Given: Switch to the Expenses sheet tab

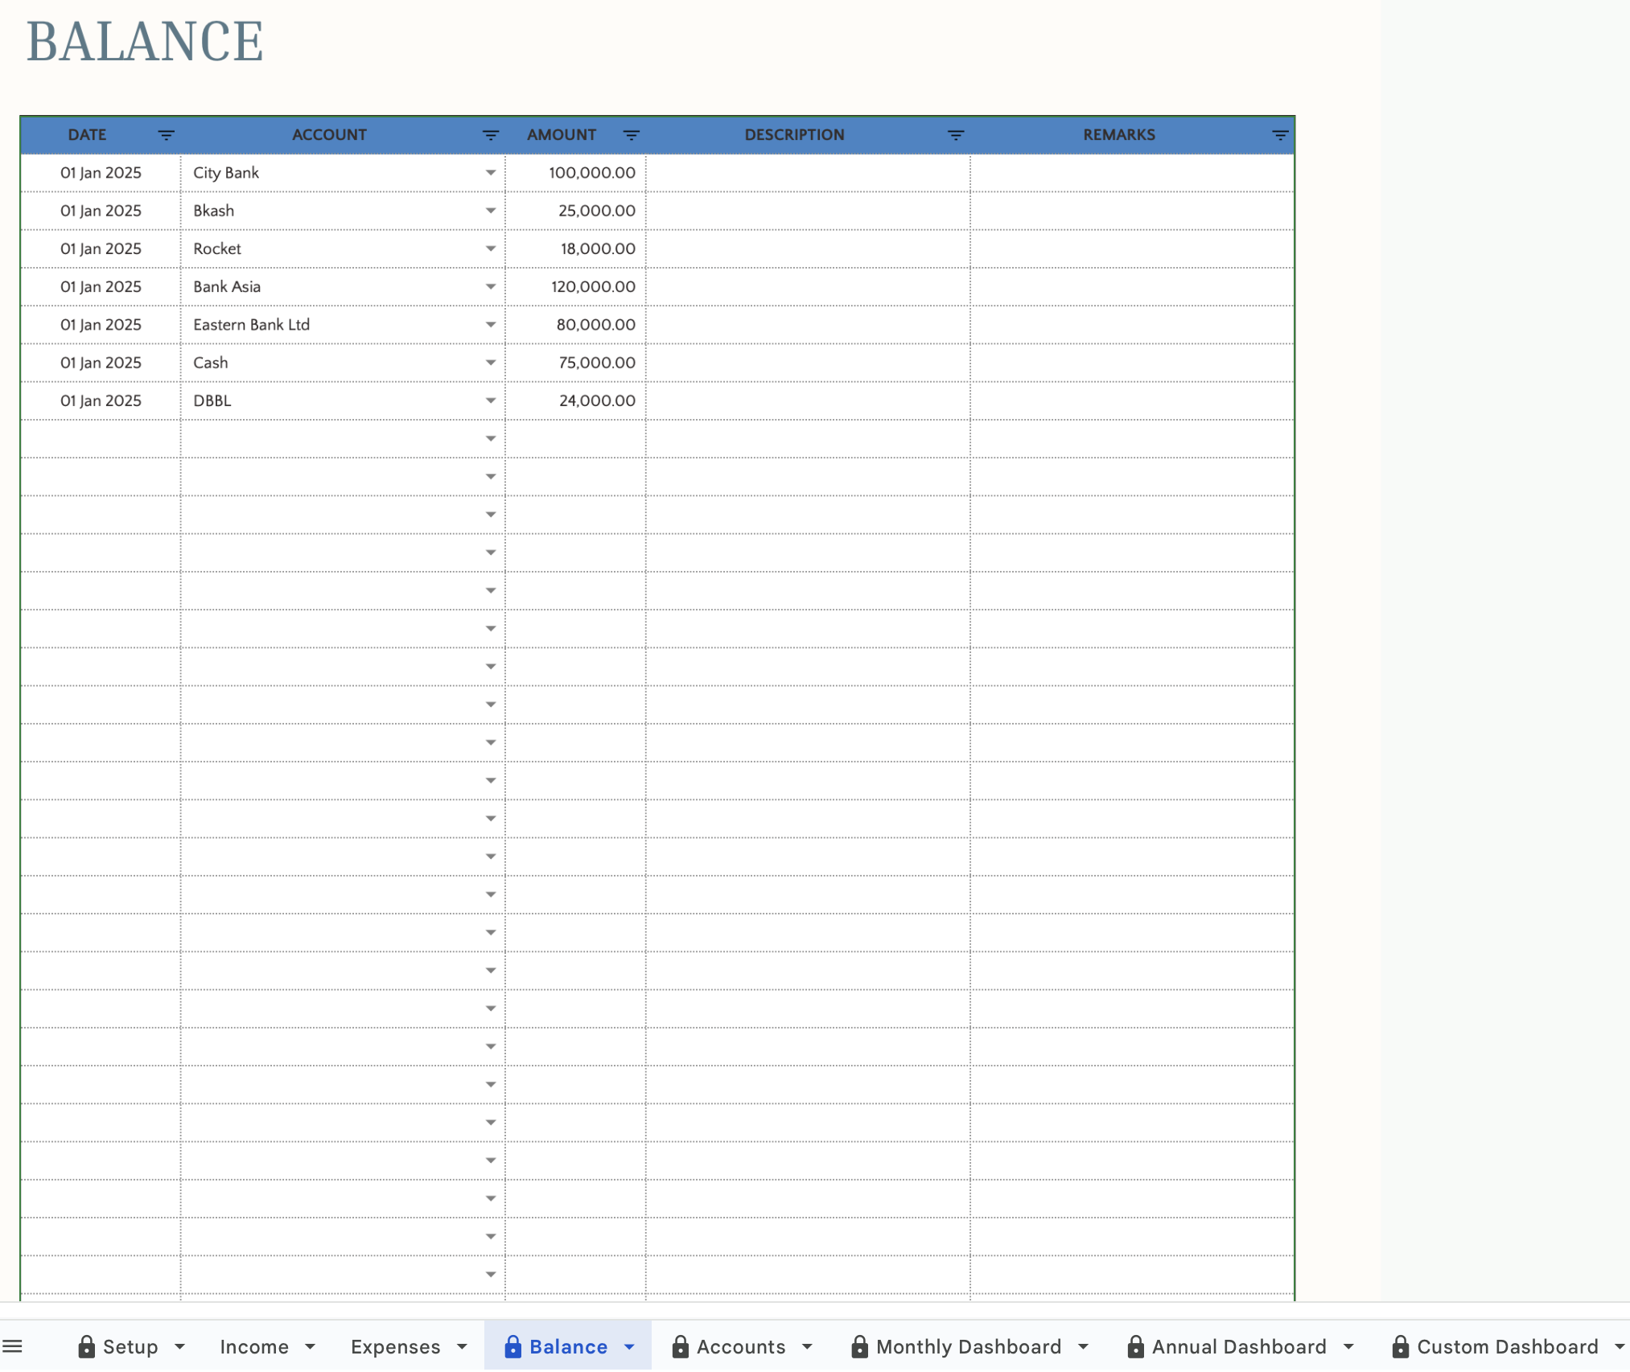Looking at the screenshot, I should click(395, 1346).
